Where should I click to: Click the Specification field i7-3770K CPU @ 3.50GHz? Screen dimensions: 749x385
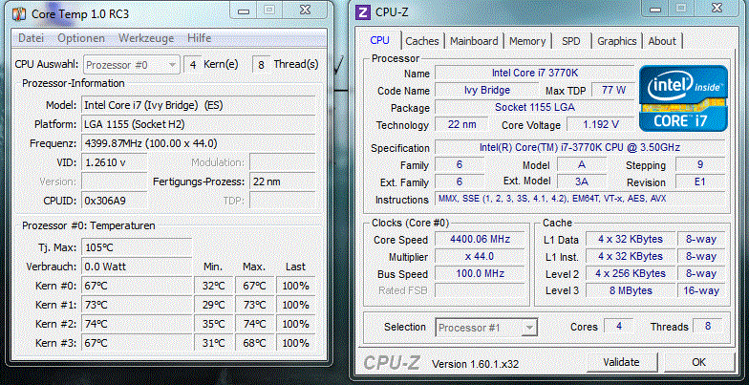tap(580, 147)
